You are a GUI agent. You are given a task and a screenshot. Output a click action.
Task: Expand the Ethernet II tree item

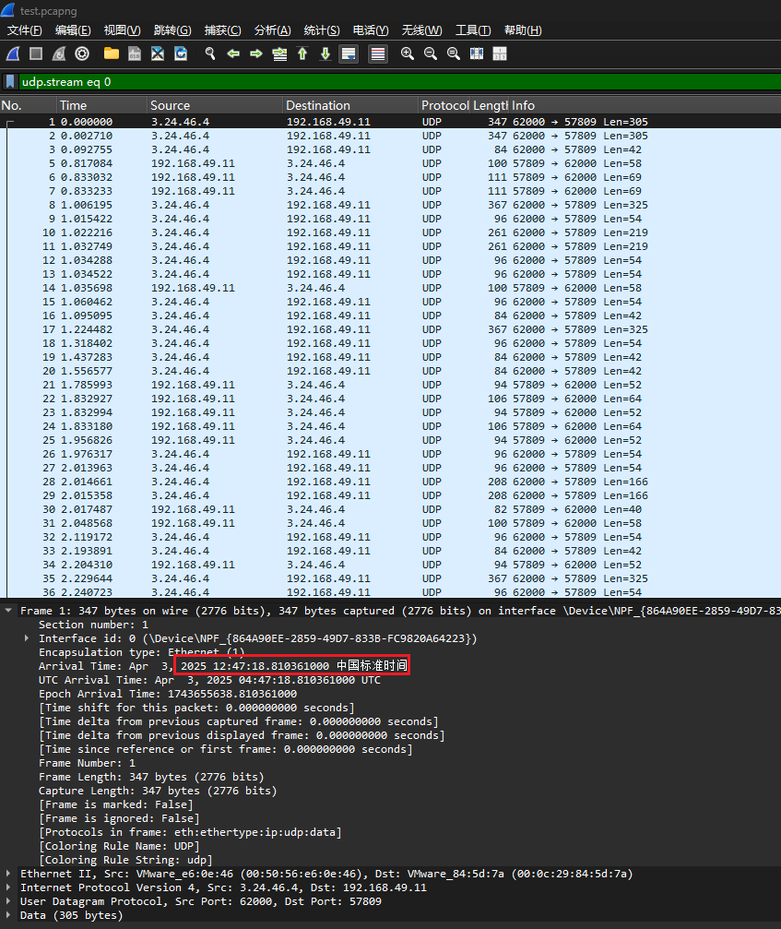click(9, 874)
